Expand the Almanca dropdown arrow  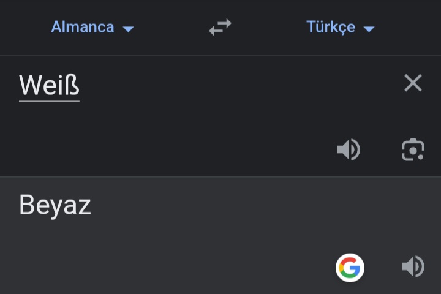coord(128,29)
